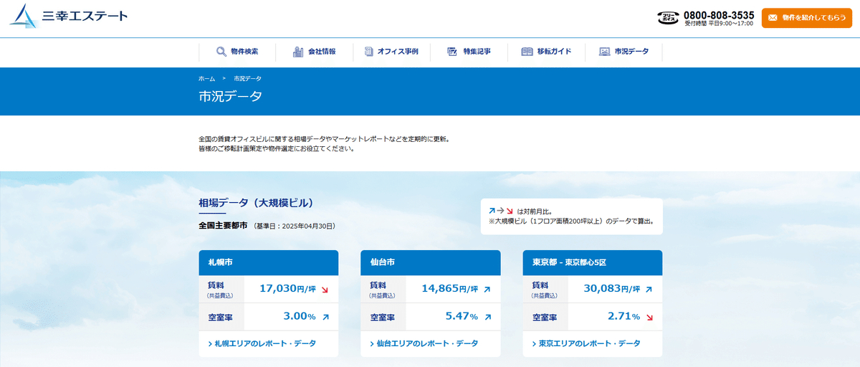Open 東京エリアのレポート・データ link
This screenshot has height=367, width=860.
pyautogui.click(x=589, y=343)
